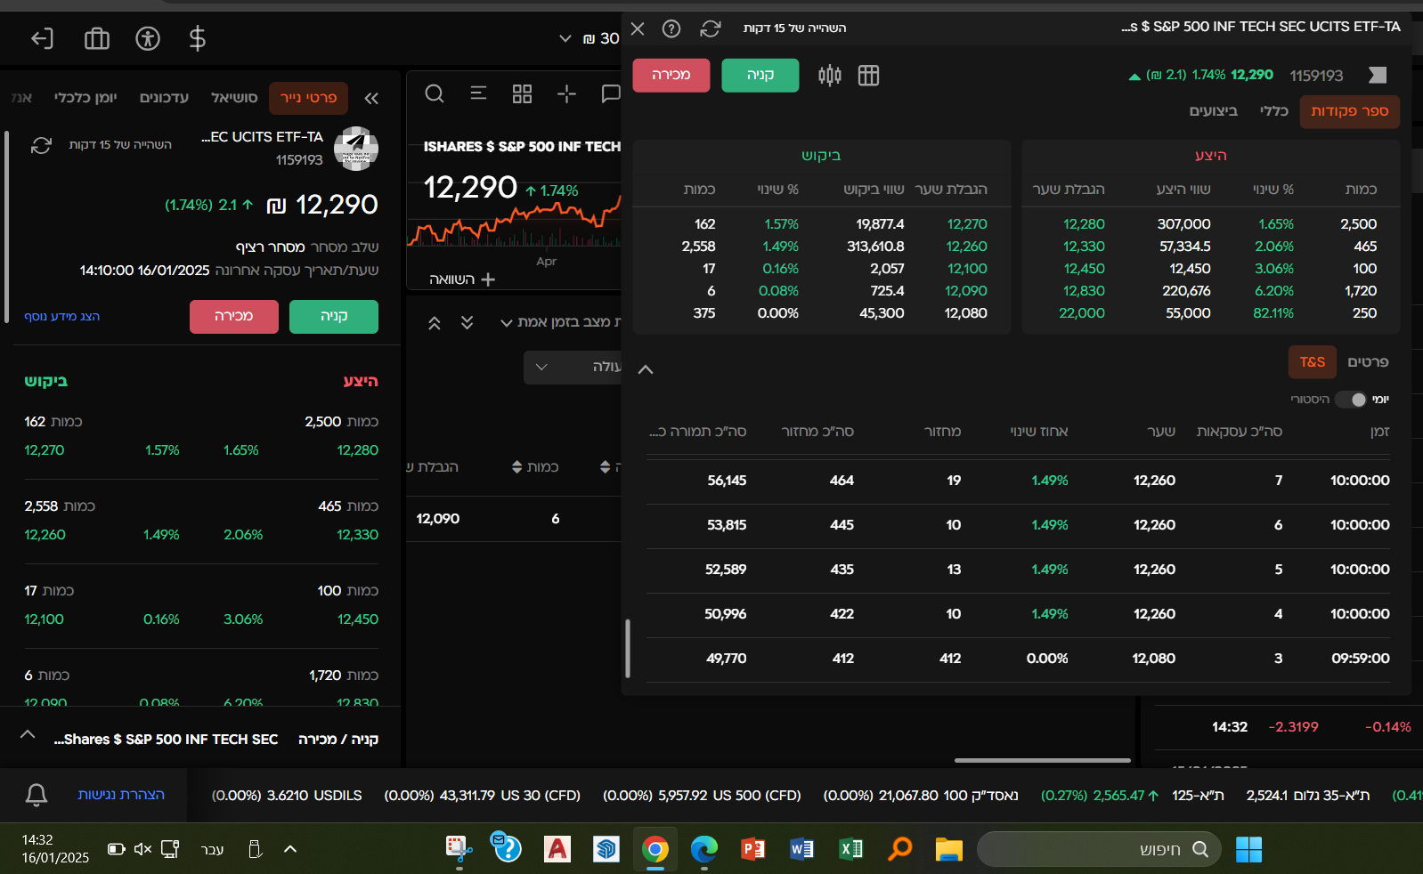Screen dimensions: 1423x874
Task: Click the ETF logo in the left panel
Action: pyautogui.click(x=356, y=149)
